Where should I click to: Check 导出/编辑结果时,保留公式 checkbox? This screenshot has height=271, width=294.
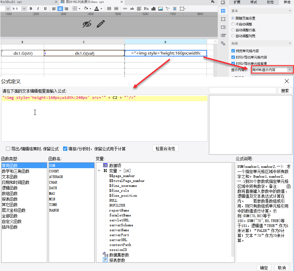point(8,149)
